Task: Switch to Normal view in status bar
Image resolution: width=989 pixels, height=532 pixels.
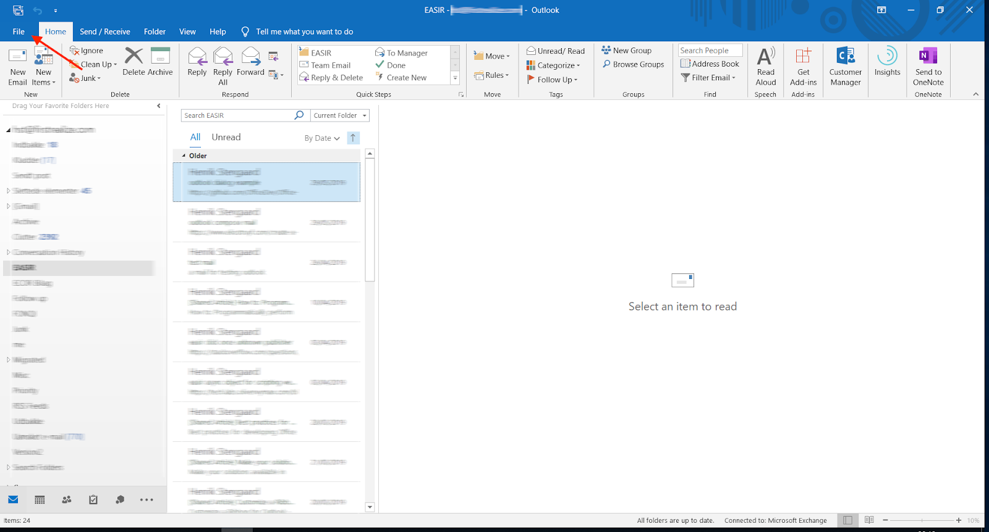Action: (x=848, y=520)
